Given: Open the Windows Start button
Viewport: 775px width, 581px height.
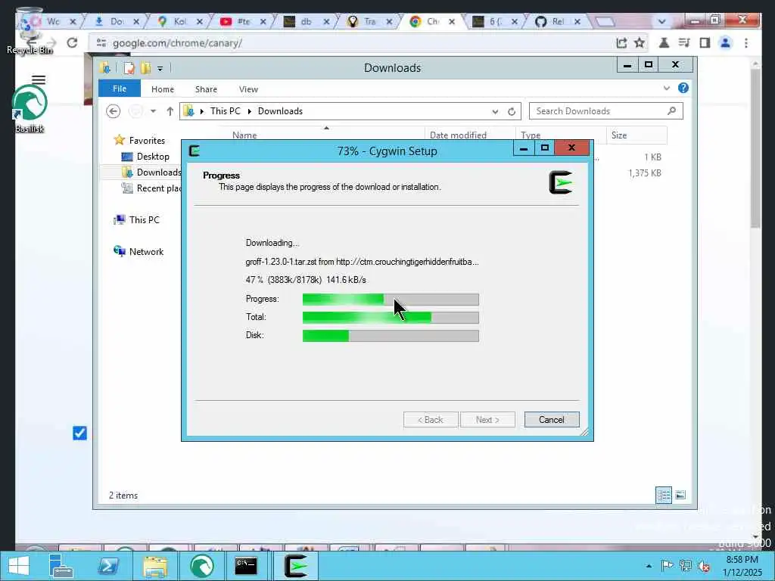Looking at the screenshot, I should [19, 566].
